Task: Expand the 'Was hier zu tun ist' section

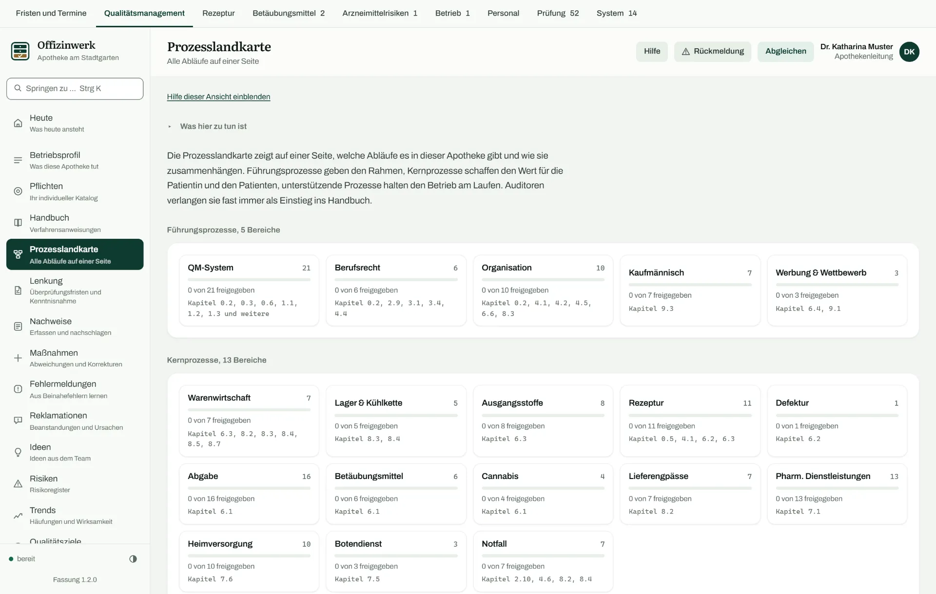Action: click(x=208, y=126)
